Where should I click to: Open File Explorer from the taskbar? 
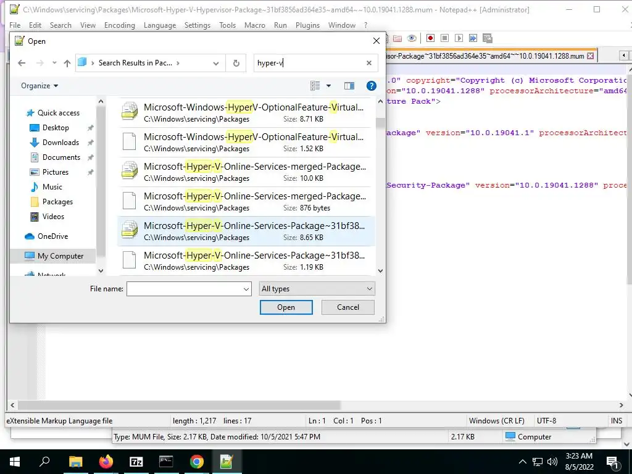75,462
